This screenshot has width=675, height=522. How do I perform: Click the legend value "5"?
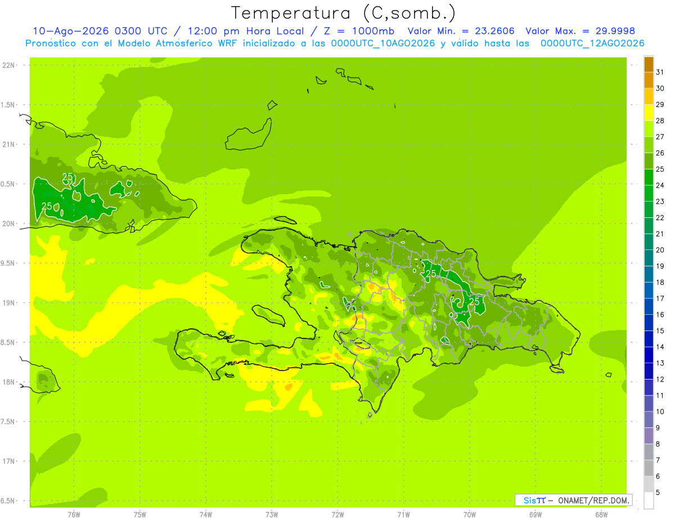coord(658,493)
